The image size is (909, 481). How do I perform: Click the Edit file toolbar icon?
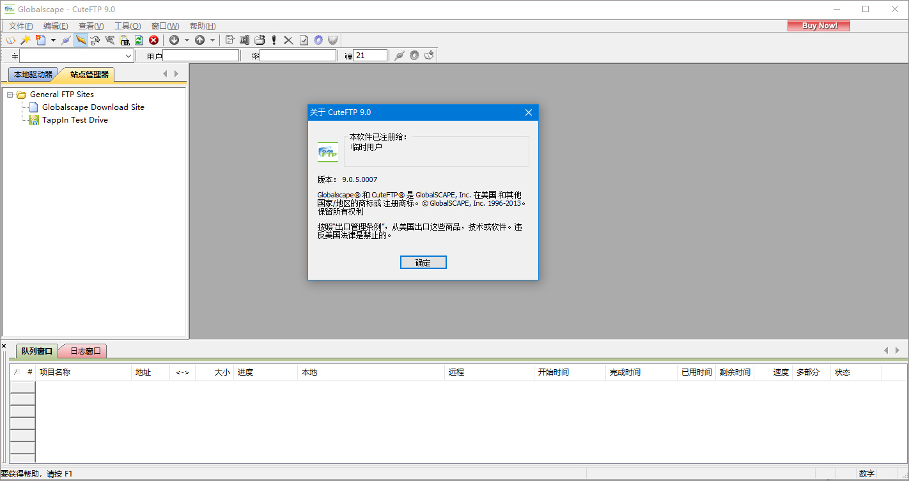(230, 40)
